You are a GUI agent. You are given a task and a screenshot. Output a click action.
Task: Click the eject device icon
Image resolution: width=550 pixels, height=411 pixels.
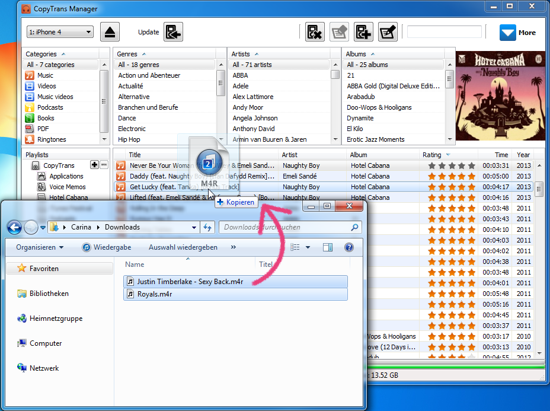(110, 32)
